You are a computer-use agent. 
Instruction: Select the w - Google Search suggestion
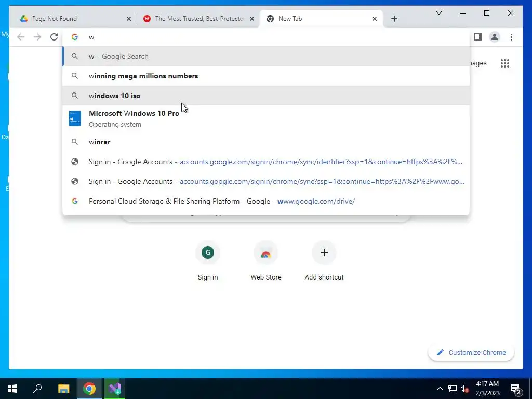point(266,56)
